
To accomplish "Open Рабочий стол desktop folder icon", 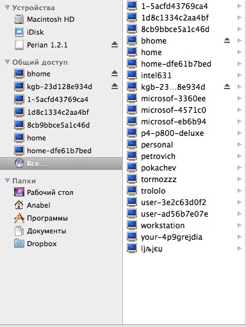I will [x=19, y=192].
